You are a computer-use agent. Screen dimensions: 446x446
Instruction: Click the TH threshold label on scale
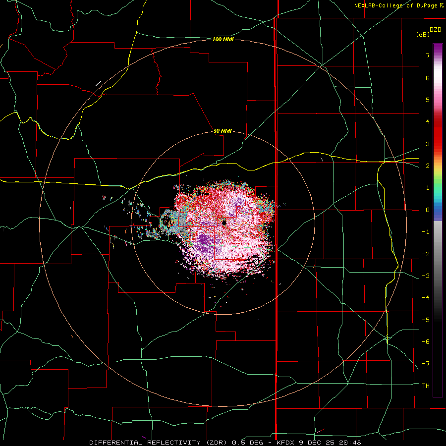click(x=426, y=386)
